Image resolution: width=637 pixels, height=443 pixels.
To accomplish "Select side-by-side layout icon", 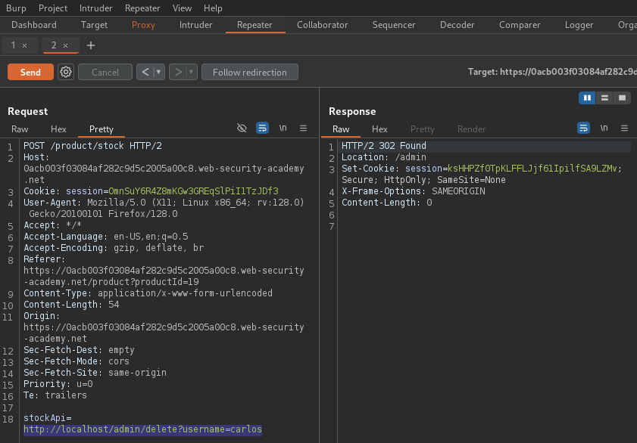I will [x=588, y=98].
